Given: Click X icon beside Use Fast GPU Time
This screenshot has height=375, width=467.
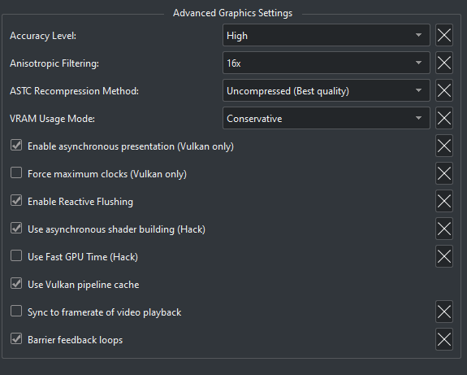Looking at the screenshot, I should click(444, 256).
